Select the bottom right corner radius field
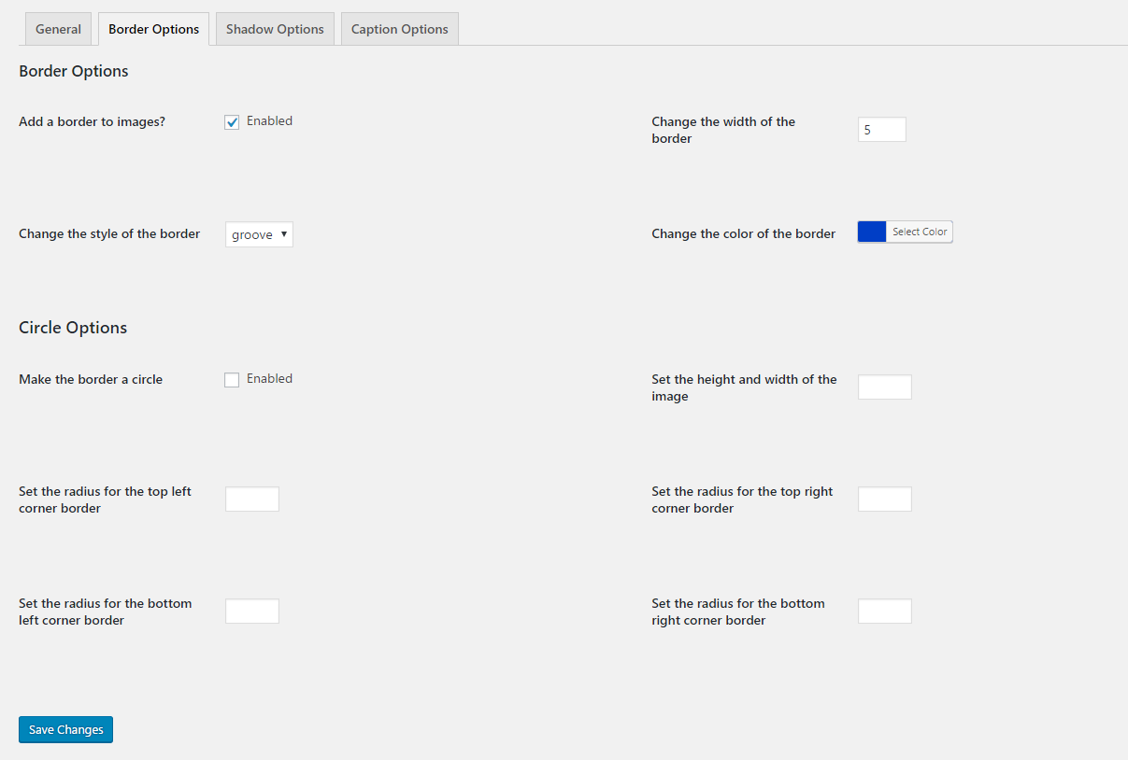Screen dimensions: 1128x760 [x=884, y=612]
